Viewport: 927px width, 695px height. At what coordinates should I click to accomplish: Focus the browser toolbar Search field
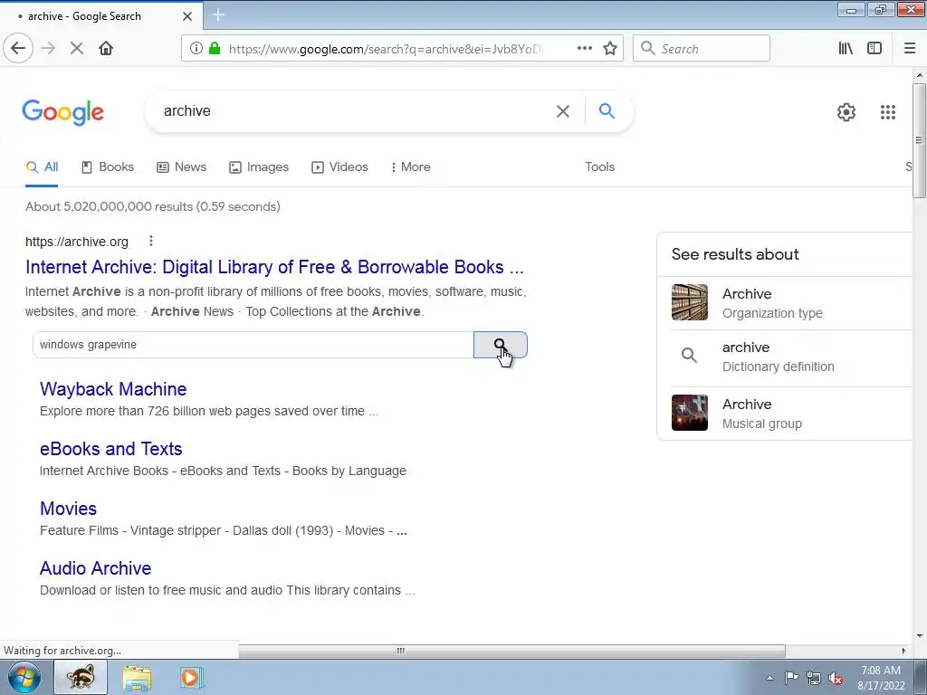click(x=702, y=49)
